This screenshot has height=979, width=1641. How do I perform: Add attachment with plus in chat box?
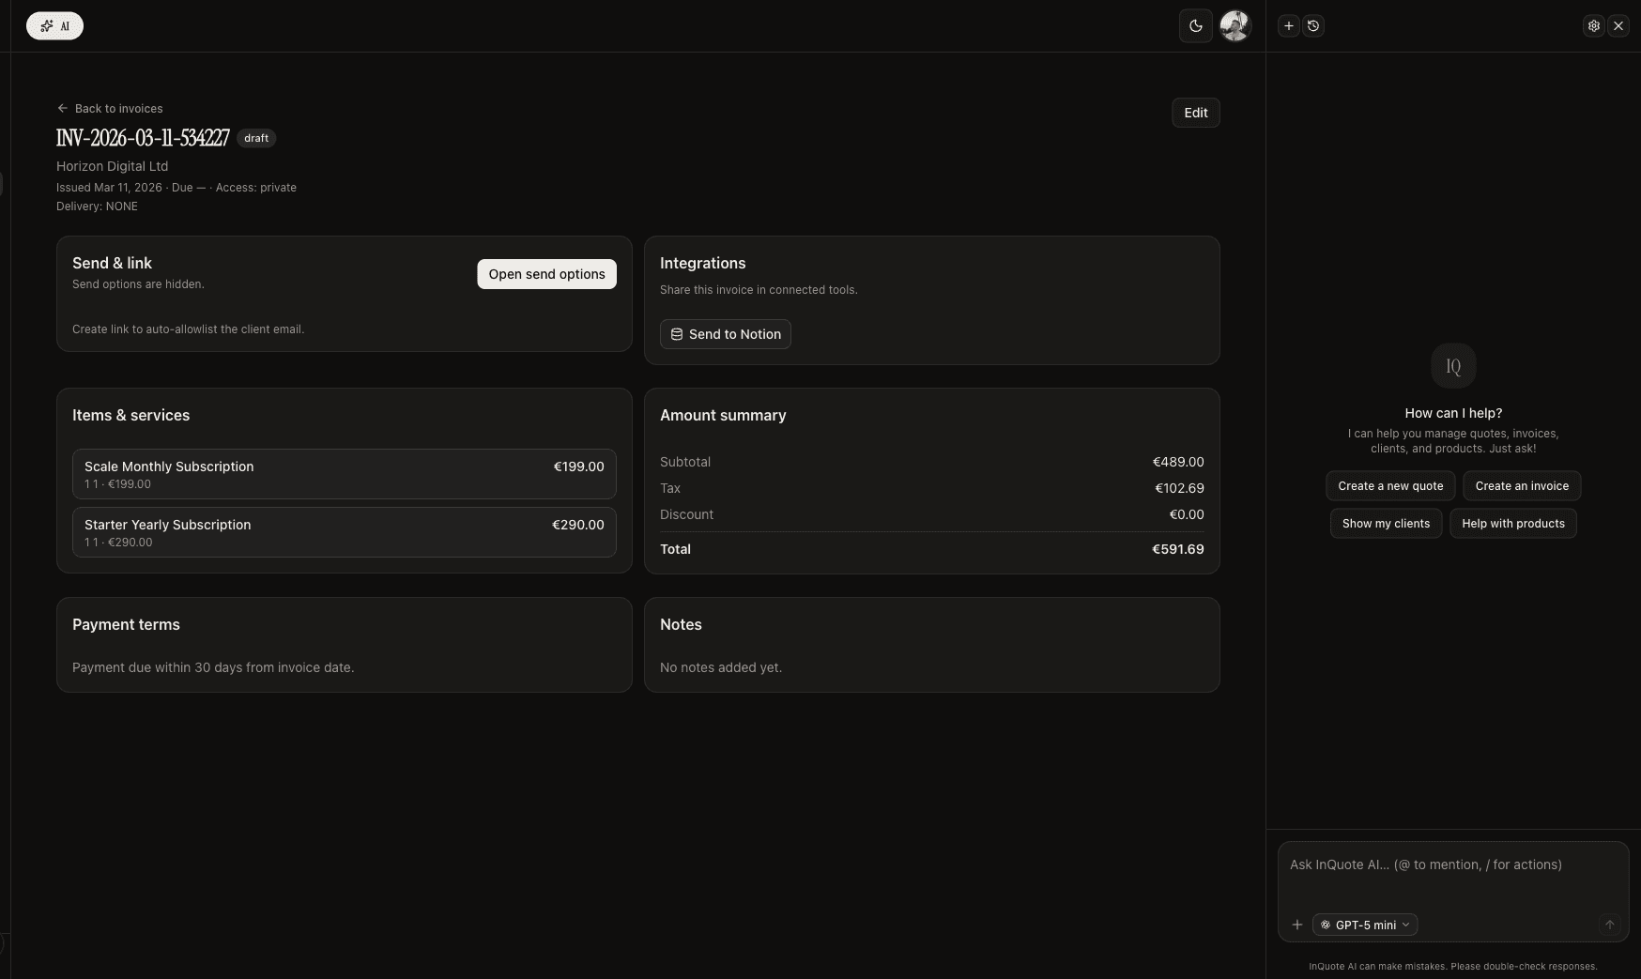tap(1296, 925)
